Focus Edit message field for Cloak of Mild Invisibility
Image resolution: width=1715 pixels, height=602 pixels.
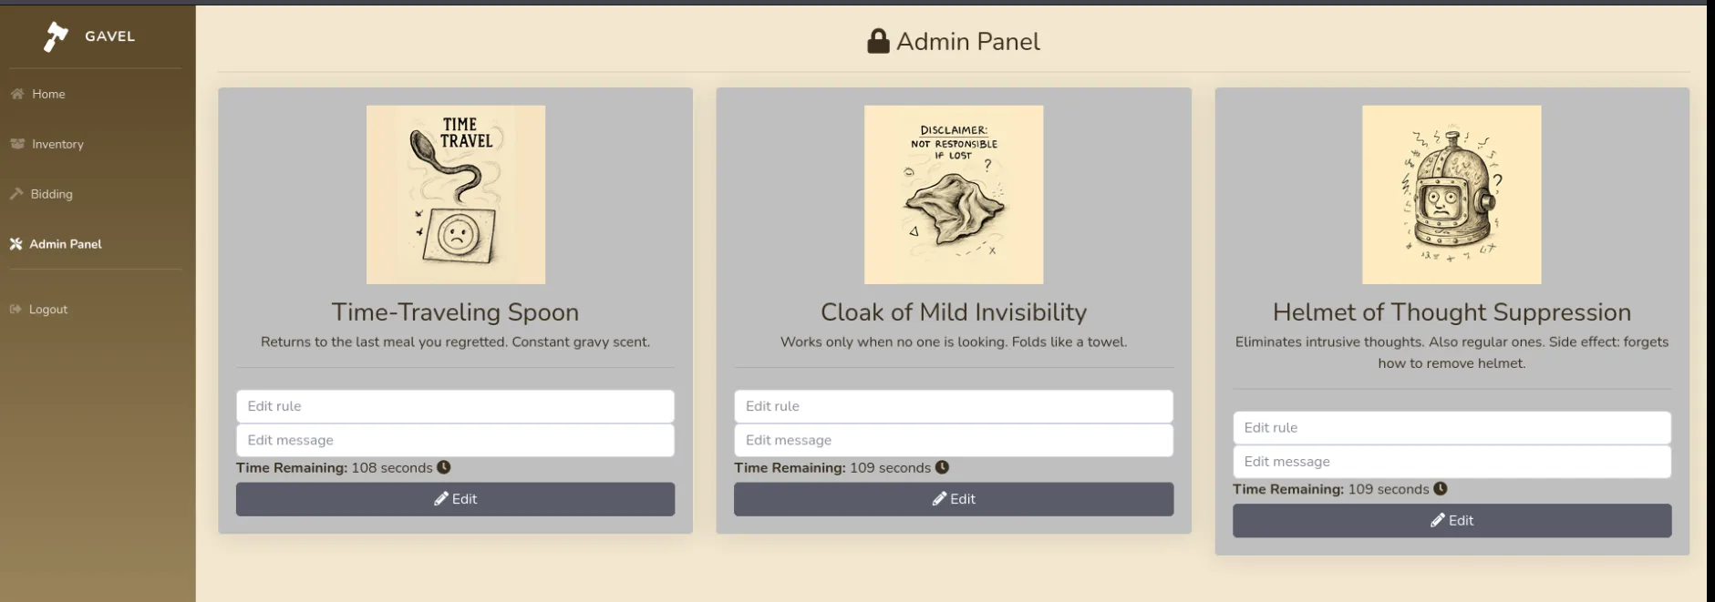click(953, 440)
